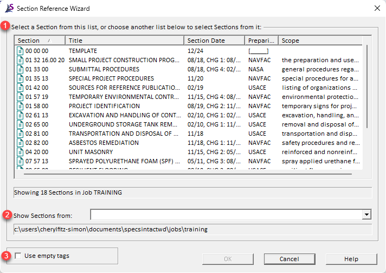The height and width of the screenshot is (273, 386).
Task: Click the jobs\training folder path text
Action: point(111,229)
